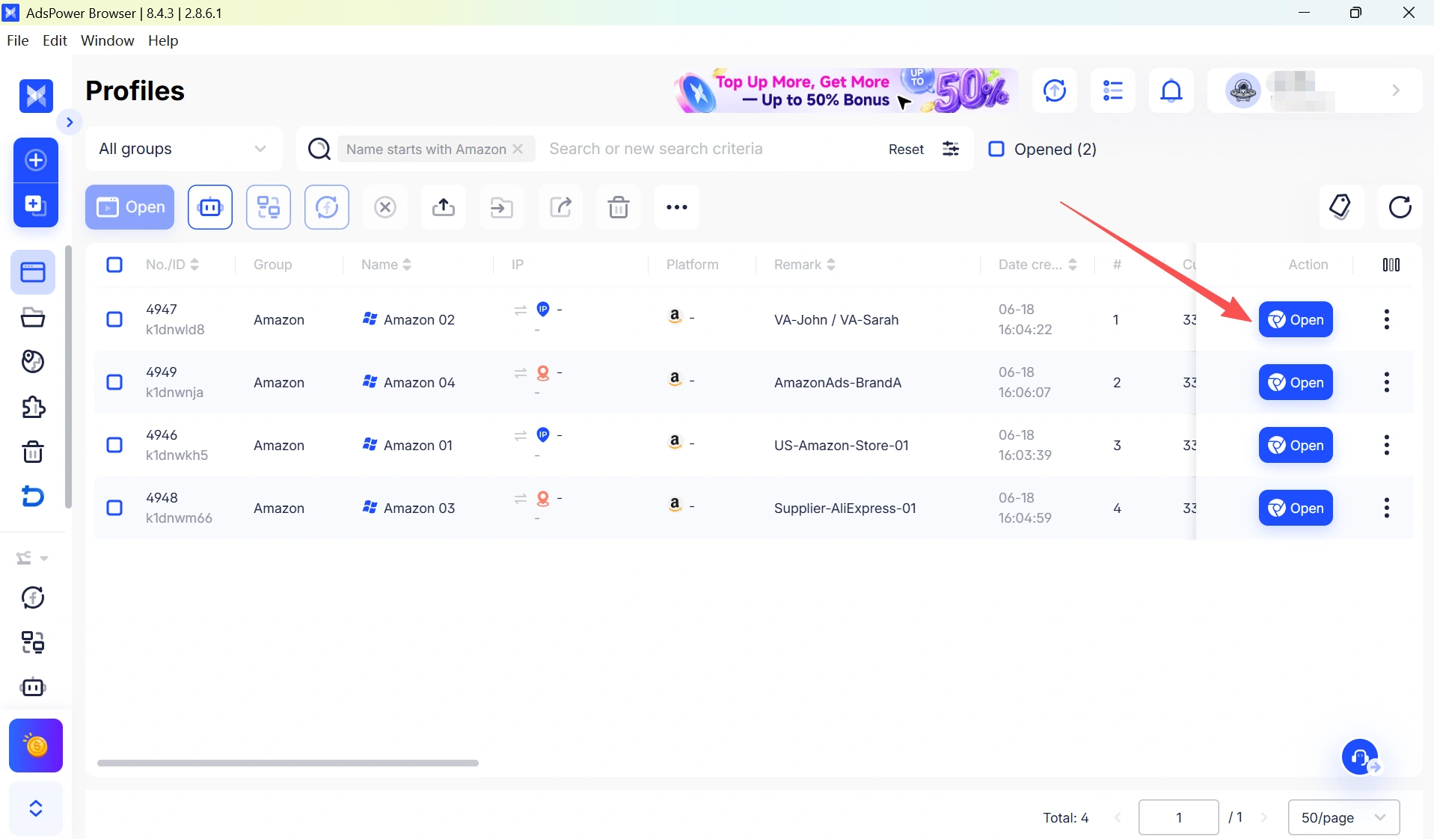Viewport: 1434px width, 839px height.
Task: Open the sidebar RPA robot icon
Action: click(33, 687)
